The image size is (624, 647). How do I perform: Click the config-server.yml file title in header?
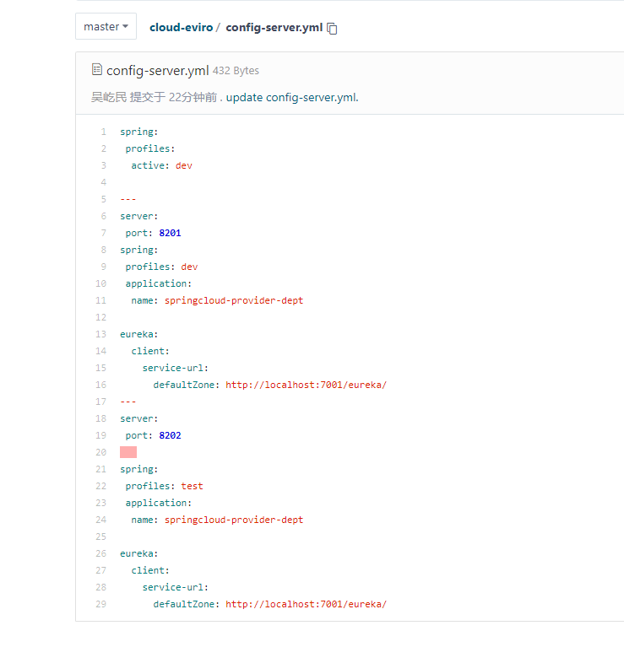click(x=157, y=71)
